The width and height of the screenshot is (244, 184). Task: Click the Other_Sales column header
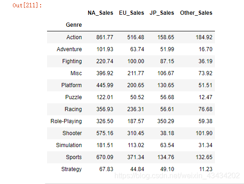196,13
